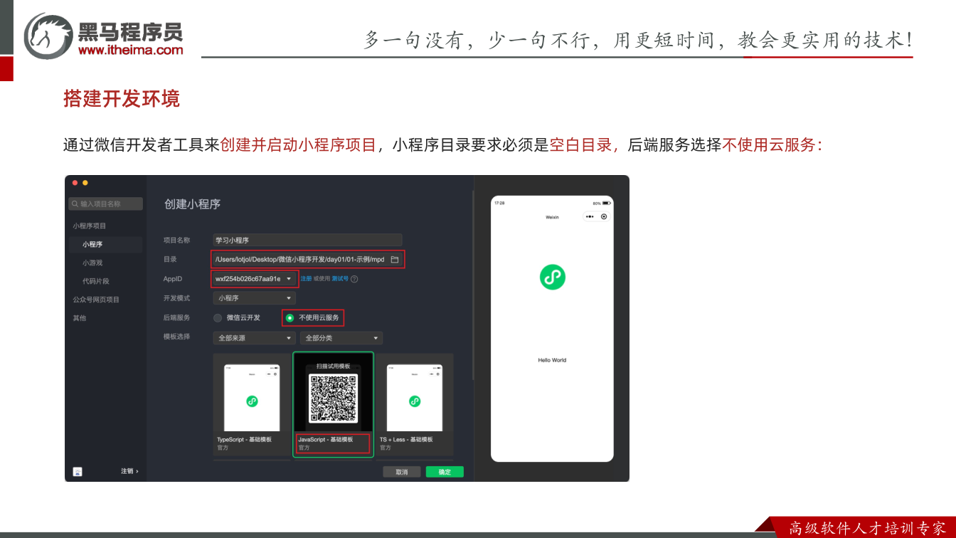
Task: Click the folder browse icon in the 目录 field
Action: pos(395,260)
